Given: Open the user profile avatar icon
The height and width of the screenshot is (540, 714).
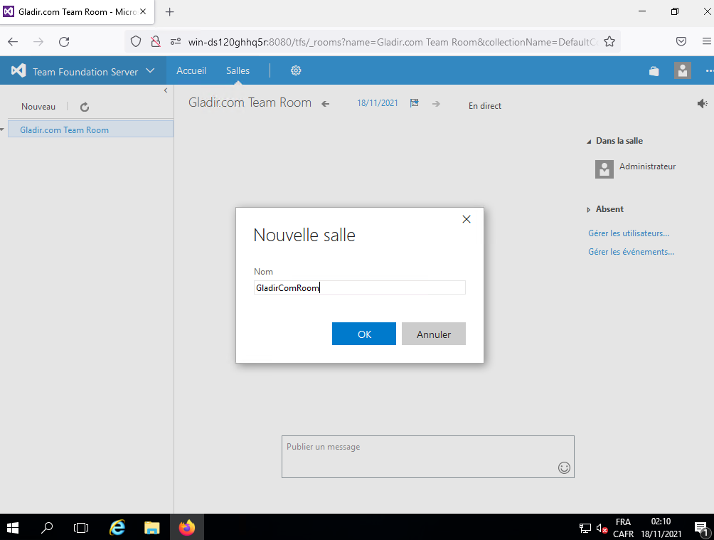Looking at the screenshot, I should tap(682, 70).
